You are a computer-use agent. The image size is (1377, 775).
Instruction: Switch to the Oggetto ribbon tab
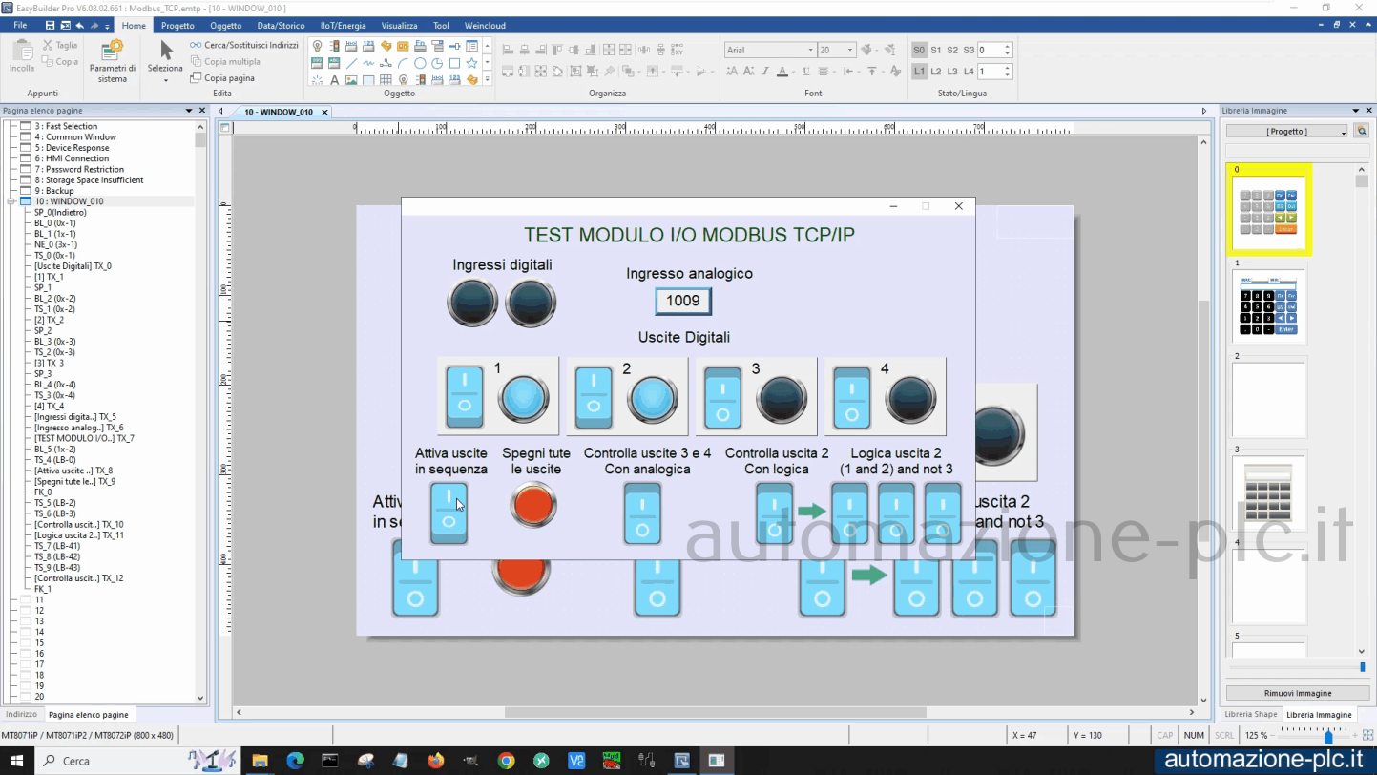pyautogui.click(x=226, y=26)
